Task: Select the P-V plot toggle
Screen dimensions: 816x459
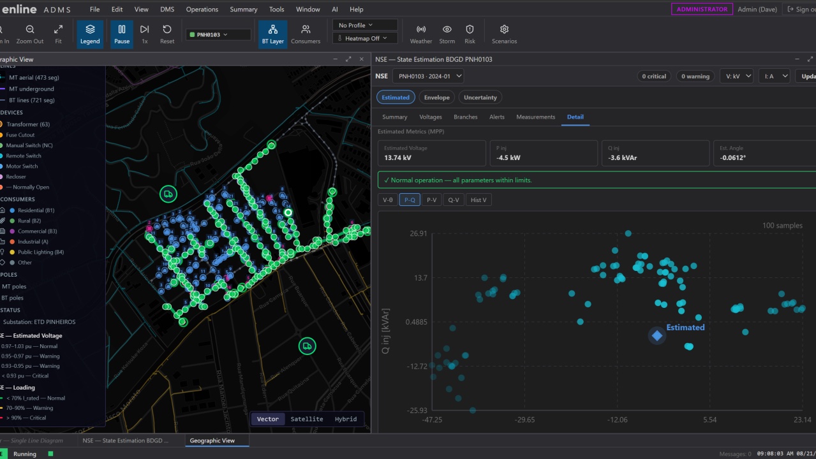Action: click(432, 200)
